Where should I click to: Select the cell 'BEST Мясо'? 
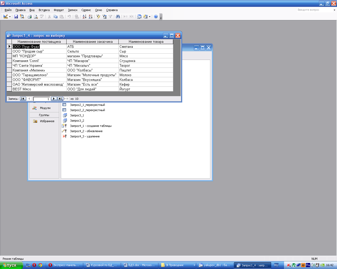pyautogui.click(x=39, y=89)
